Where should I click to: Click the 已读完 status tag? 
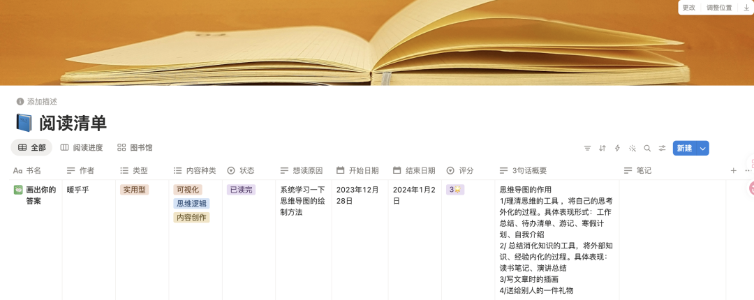[x=241, y=190]
